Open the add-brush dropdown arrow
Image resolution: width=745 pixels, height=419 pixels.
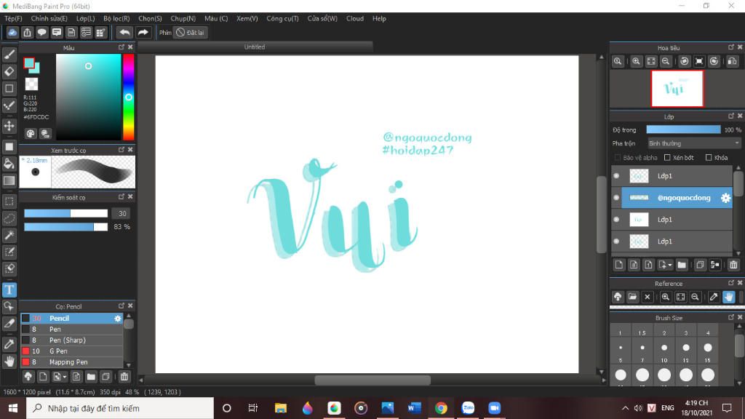(x=65, y=377)
